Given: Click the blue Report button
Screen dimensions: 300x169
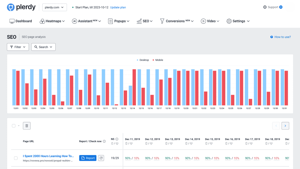Looking at the screenshot, I should (88, 158).
